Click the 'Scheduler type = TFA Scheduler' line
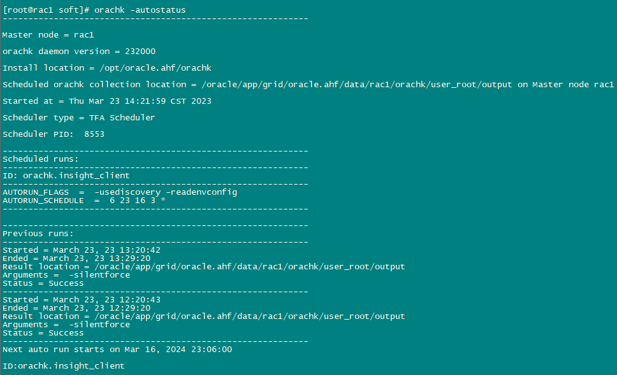617x375 pixels. click(x=78, y=118)
